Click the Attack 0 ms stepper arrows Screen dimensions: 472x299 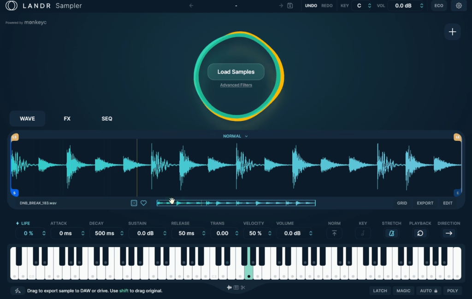(83, 233)
